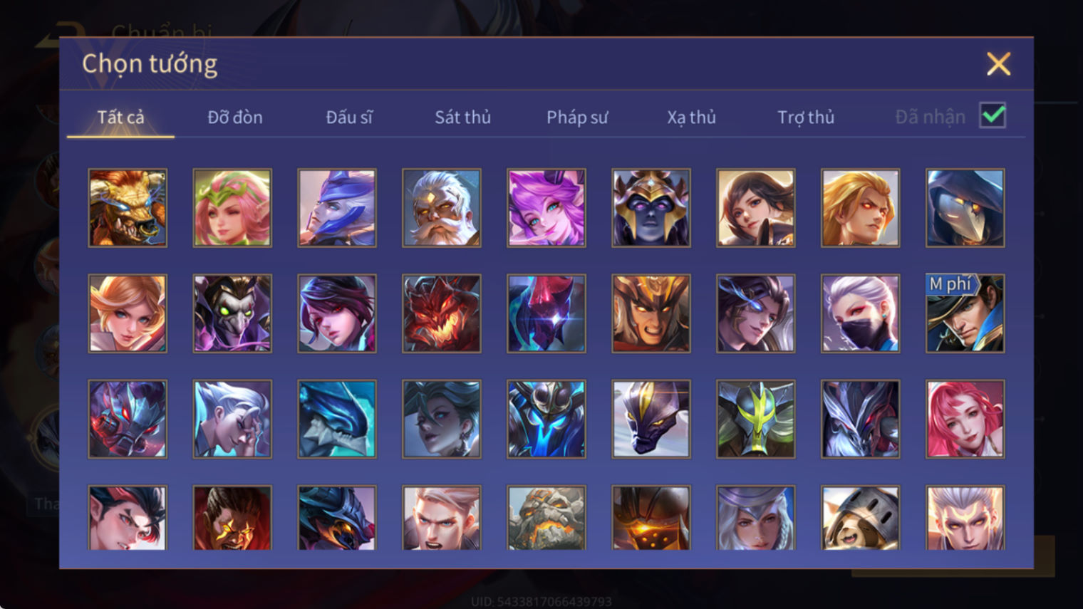The width and height of the screenshot is (1083, 609).
Task: Select the bear with helmet hero
Action: 860,518
